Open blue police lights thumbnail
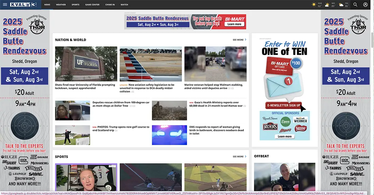The width and height of the screenshot is (374, 195). coord(169,135)
